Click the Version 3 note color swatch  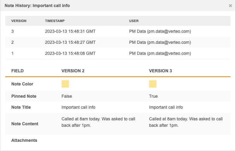[153, 84]
